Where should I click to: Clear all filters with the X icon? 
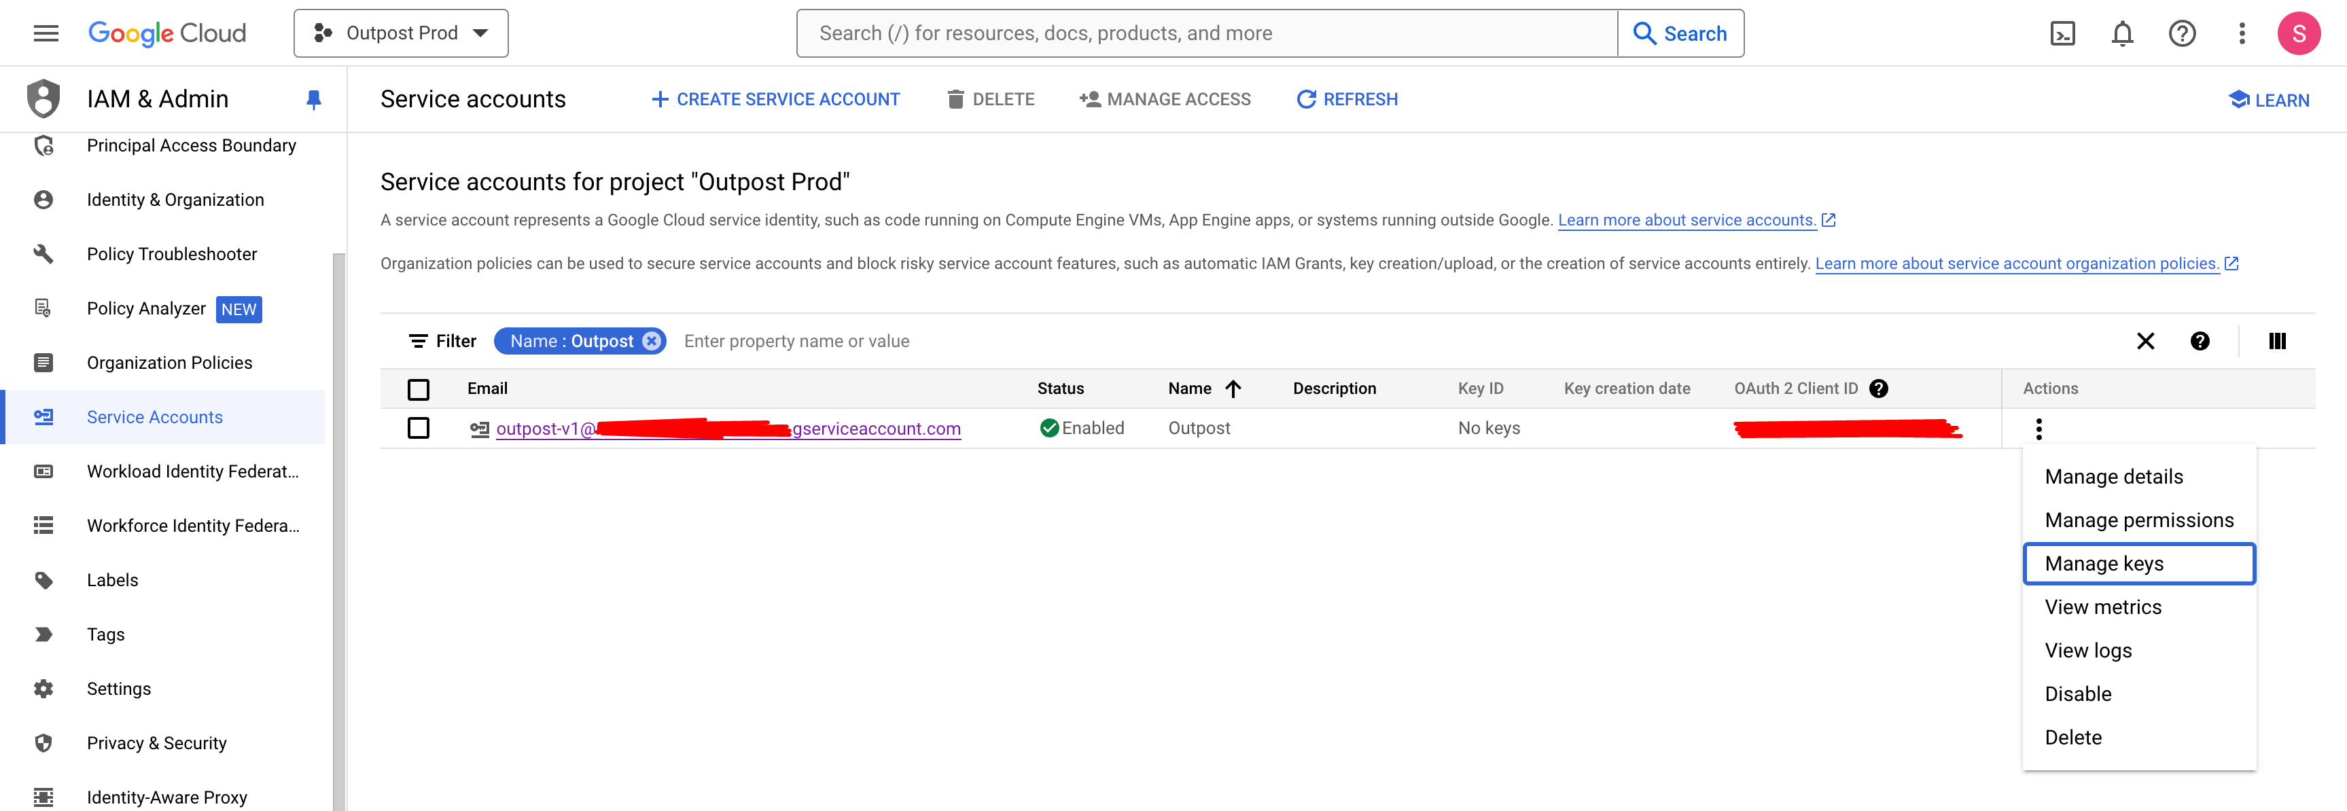coord(2145,341)
